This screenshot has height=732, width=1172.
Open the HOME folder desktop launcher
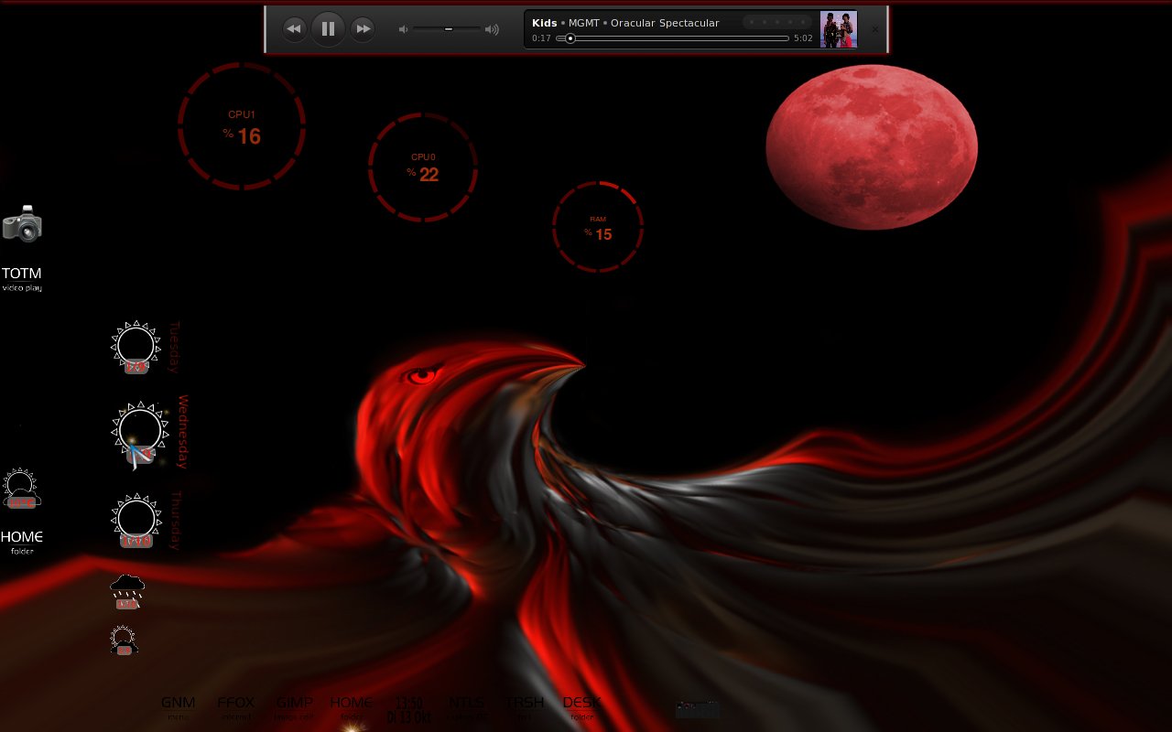click(x=22, y=541)
